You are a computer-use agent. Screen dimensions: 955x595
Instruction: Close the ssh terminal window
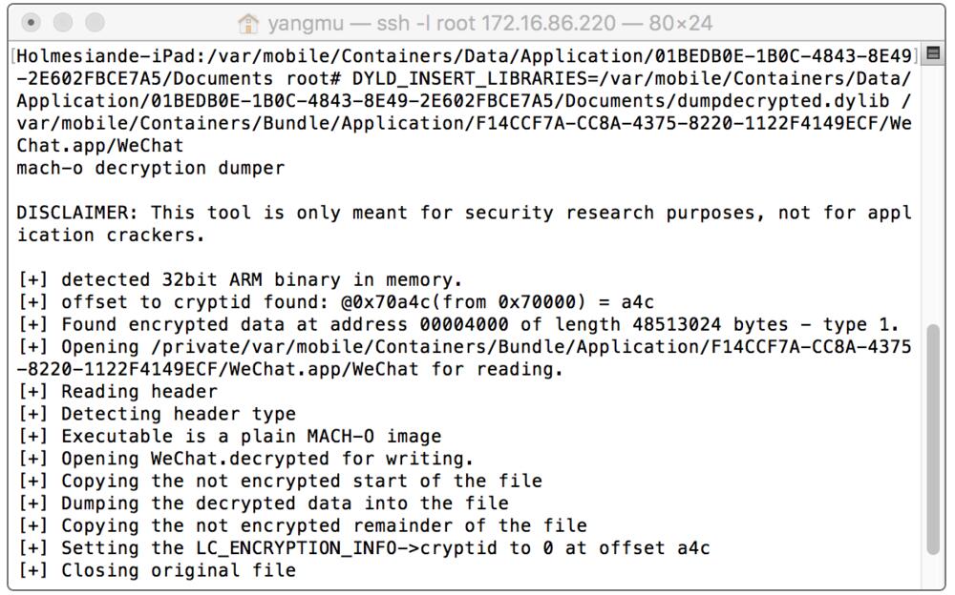click(x=31, y=22)
